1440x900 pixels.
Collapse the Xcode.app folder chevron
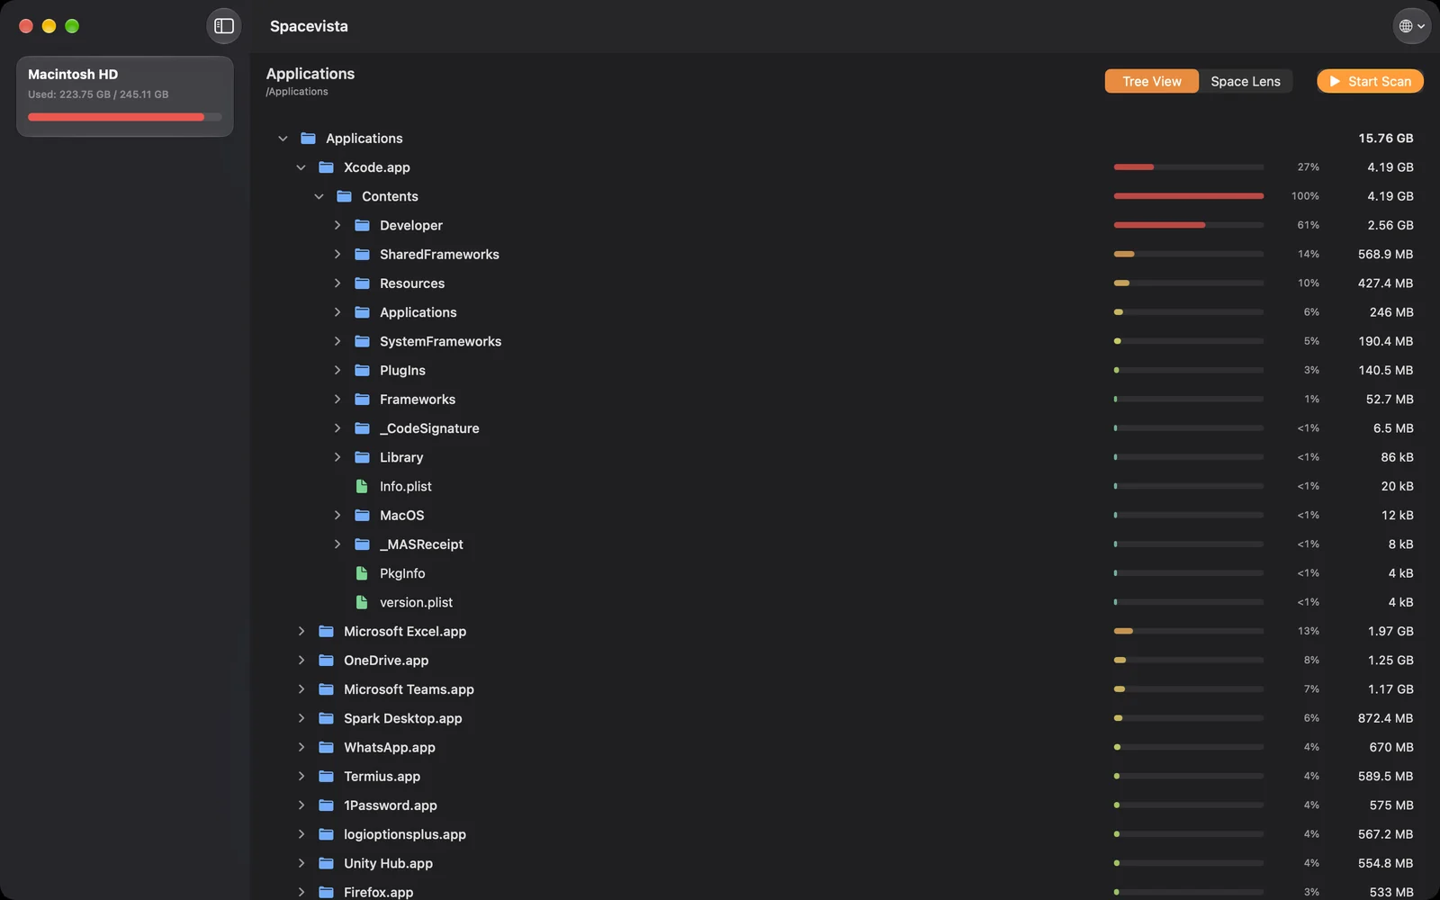click(301, 167)
